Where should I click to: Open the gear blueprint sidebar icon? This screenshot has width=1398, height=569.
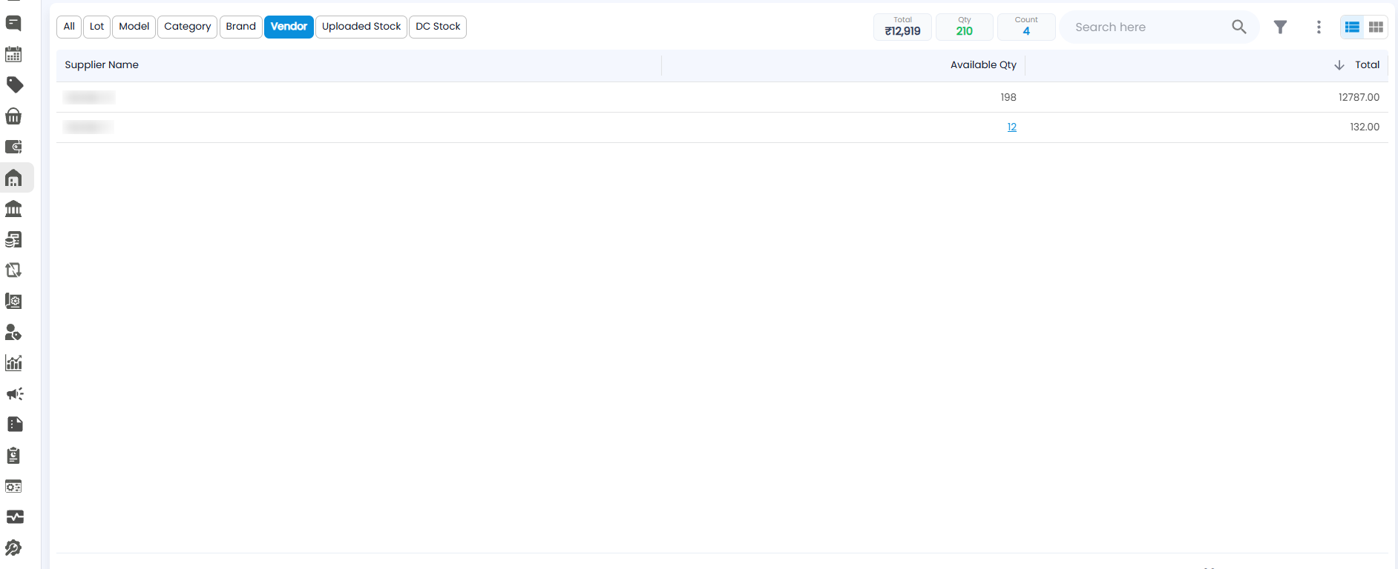[x=13, y=302]
